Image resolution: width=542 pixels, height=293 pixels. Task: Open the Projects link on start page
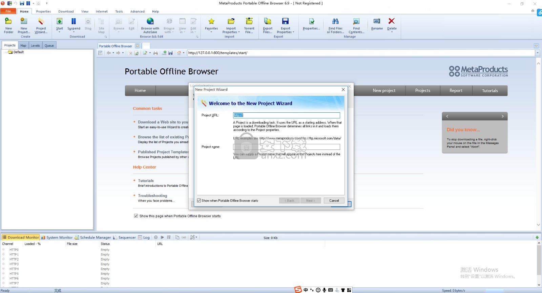click(x=423, y=91)
